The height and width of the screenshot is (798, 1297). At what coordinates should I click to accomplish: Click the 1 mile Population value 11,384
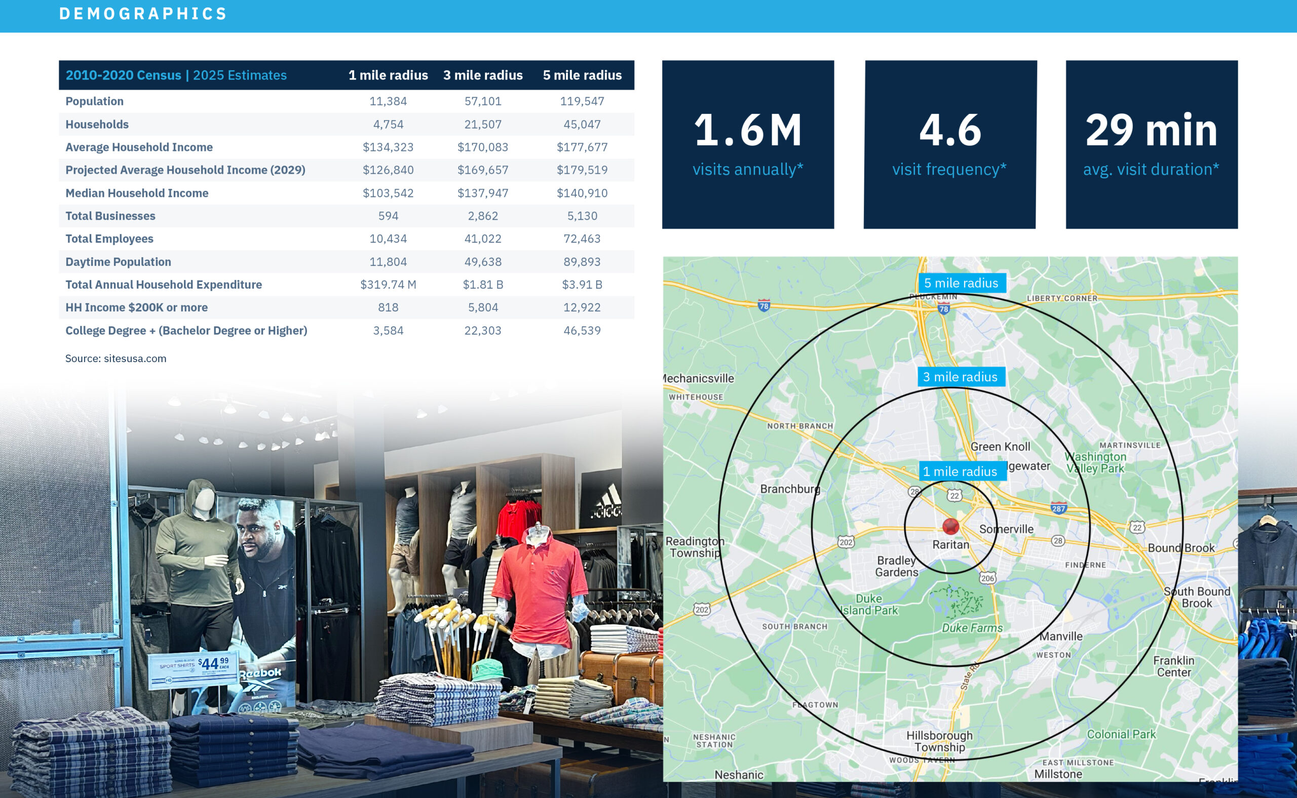[x=388, y=101]
